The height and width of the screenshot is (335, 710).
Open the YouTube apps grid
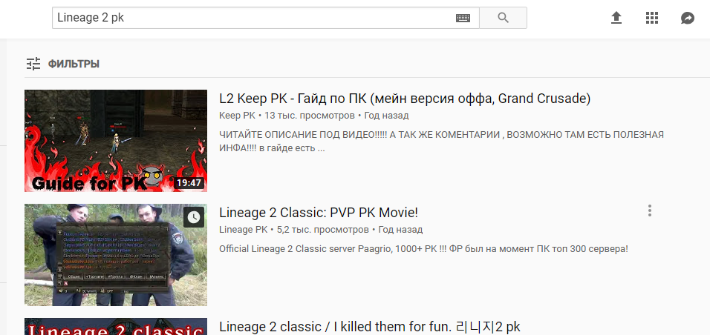pos(652,19)
